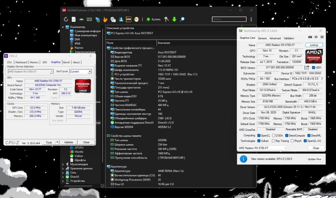Open the OSD panel toolbar icon
This screenshot has height=198, width=336.
pyautogui.click(x=128, y=19)
